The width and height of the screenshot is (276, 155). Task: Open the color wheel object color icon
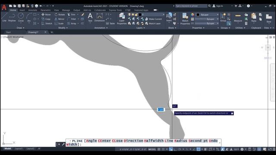pos(193,15)
